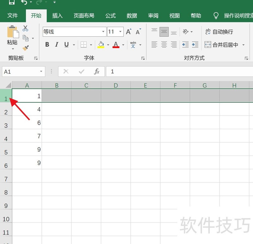Open the 帮助 tab
Screen dimensions: 253x244
(196, 15)
